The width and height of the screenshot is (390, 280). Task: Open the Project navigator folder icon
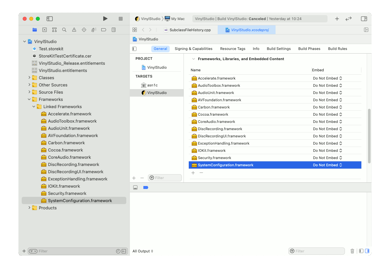click(x=35, y=30)
